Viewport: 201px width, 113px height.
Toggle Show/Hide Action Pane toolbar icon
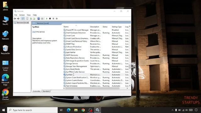coord(42,19)
